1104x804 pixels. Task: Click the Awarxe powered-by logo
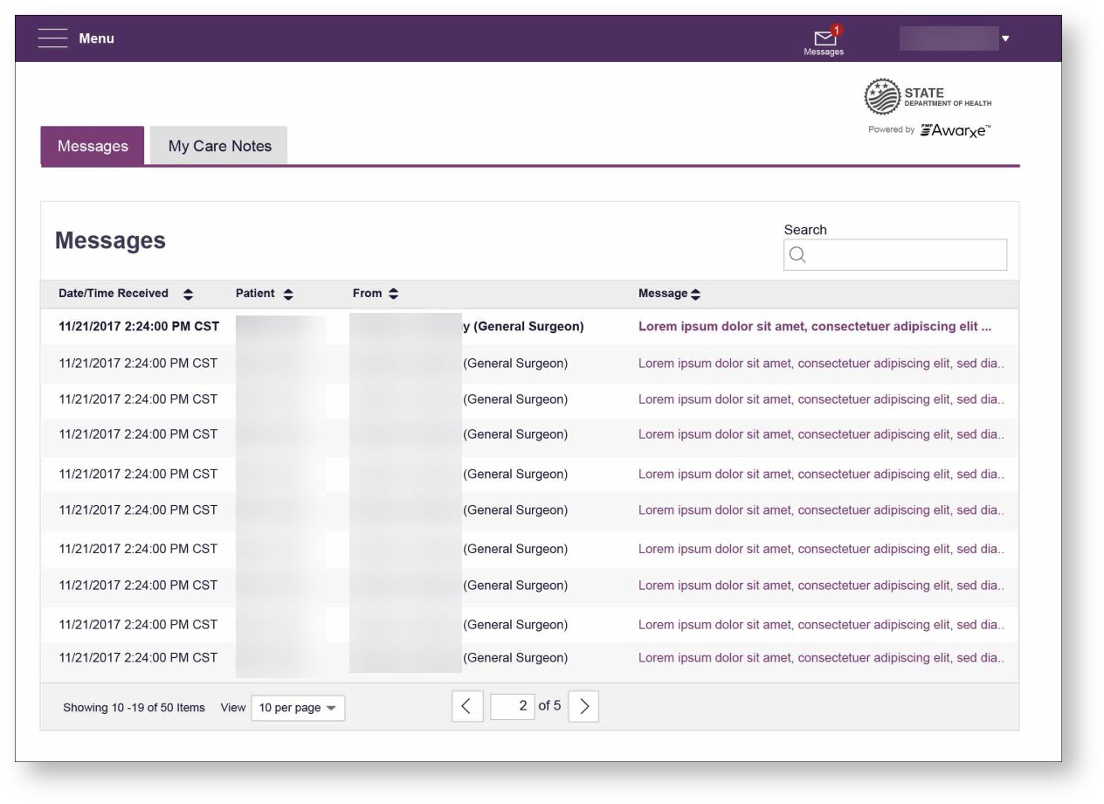pos(956,130)
